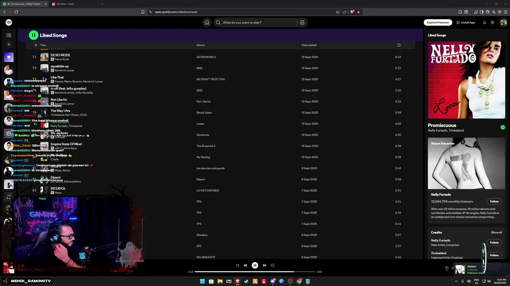Pause the song with the player bar button
The width and height of the screenshot is (510, 286).
tap(255, 265)
